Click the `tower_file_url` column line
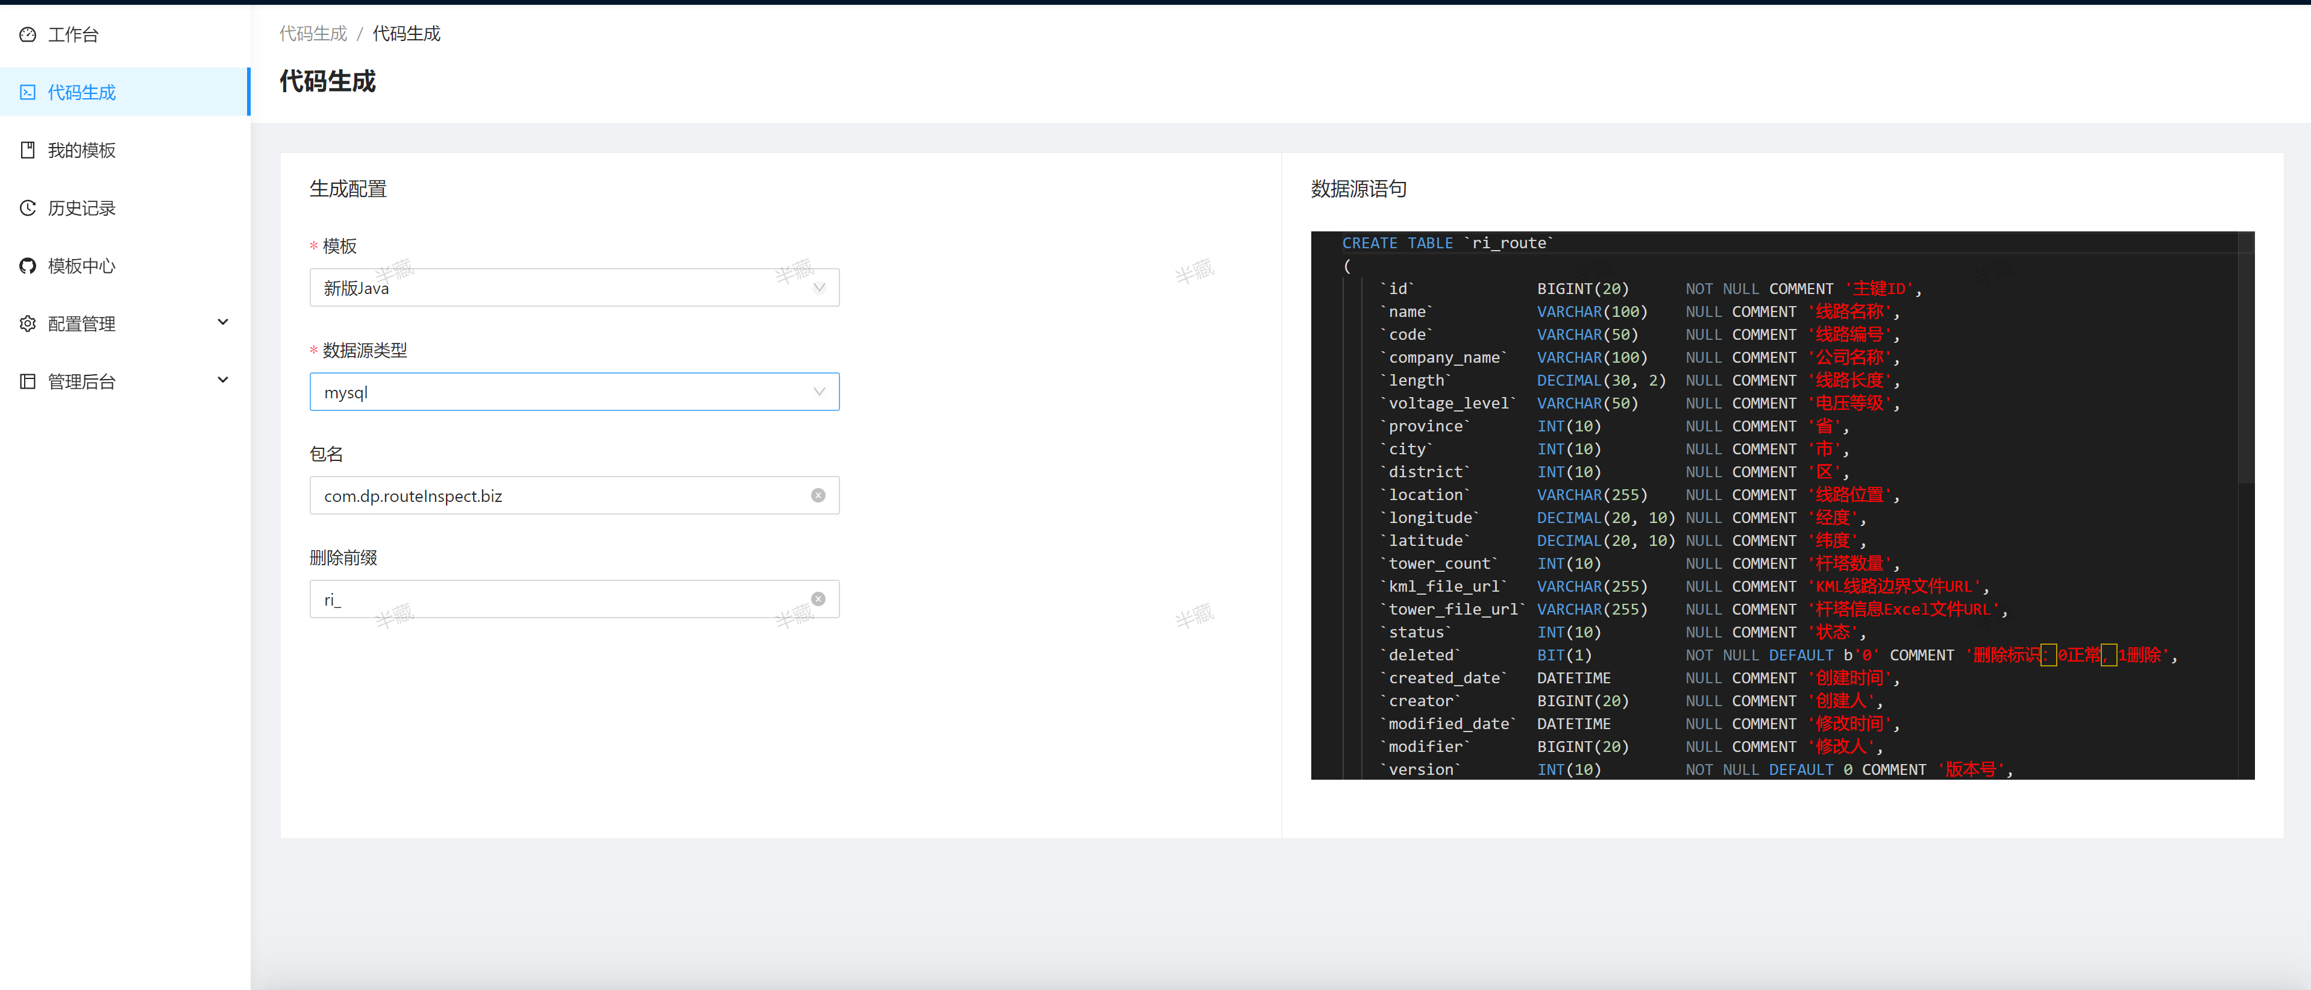 click(x=1694, y=609)
